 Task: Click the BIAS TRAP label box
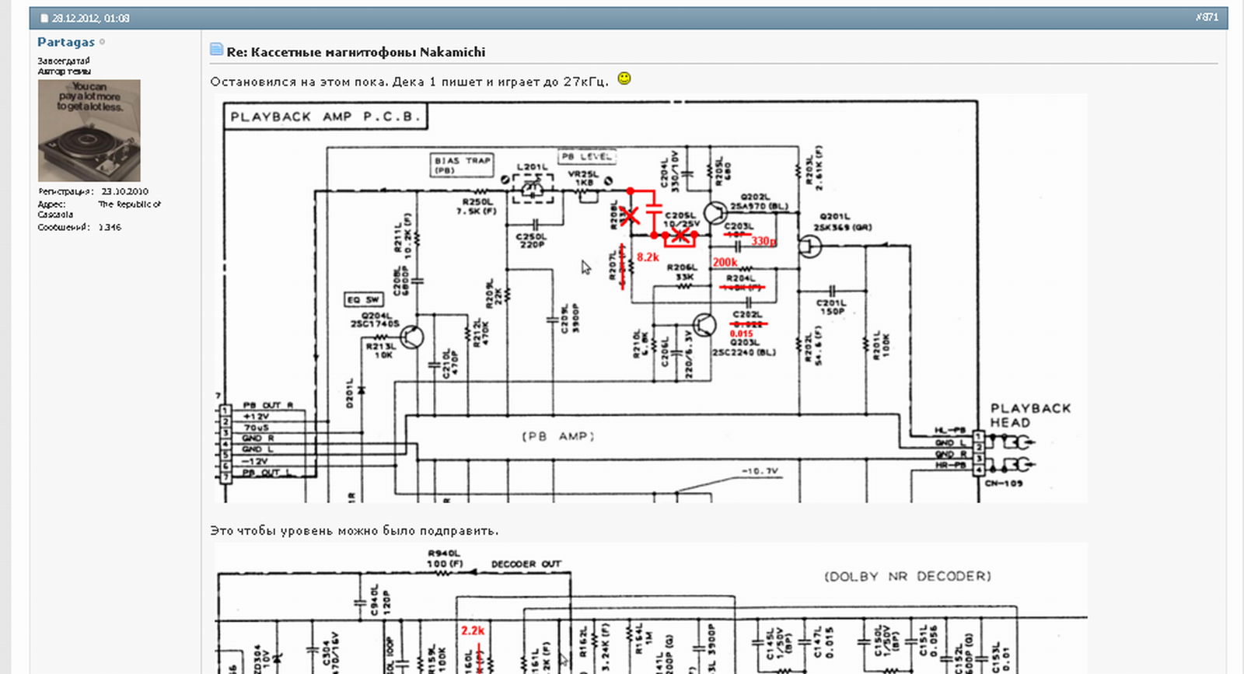pos(463,165)
